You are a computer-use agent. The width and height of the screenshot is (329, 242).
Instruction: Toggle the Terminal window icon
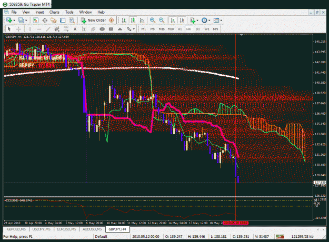(x=63, y=21)
